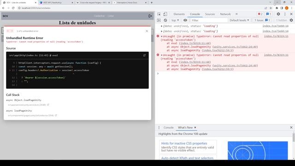This screenshot has height=166, width=295.
Task: Open the top context dropdown
Action: pyautogui.click(x=175, y=20)
